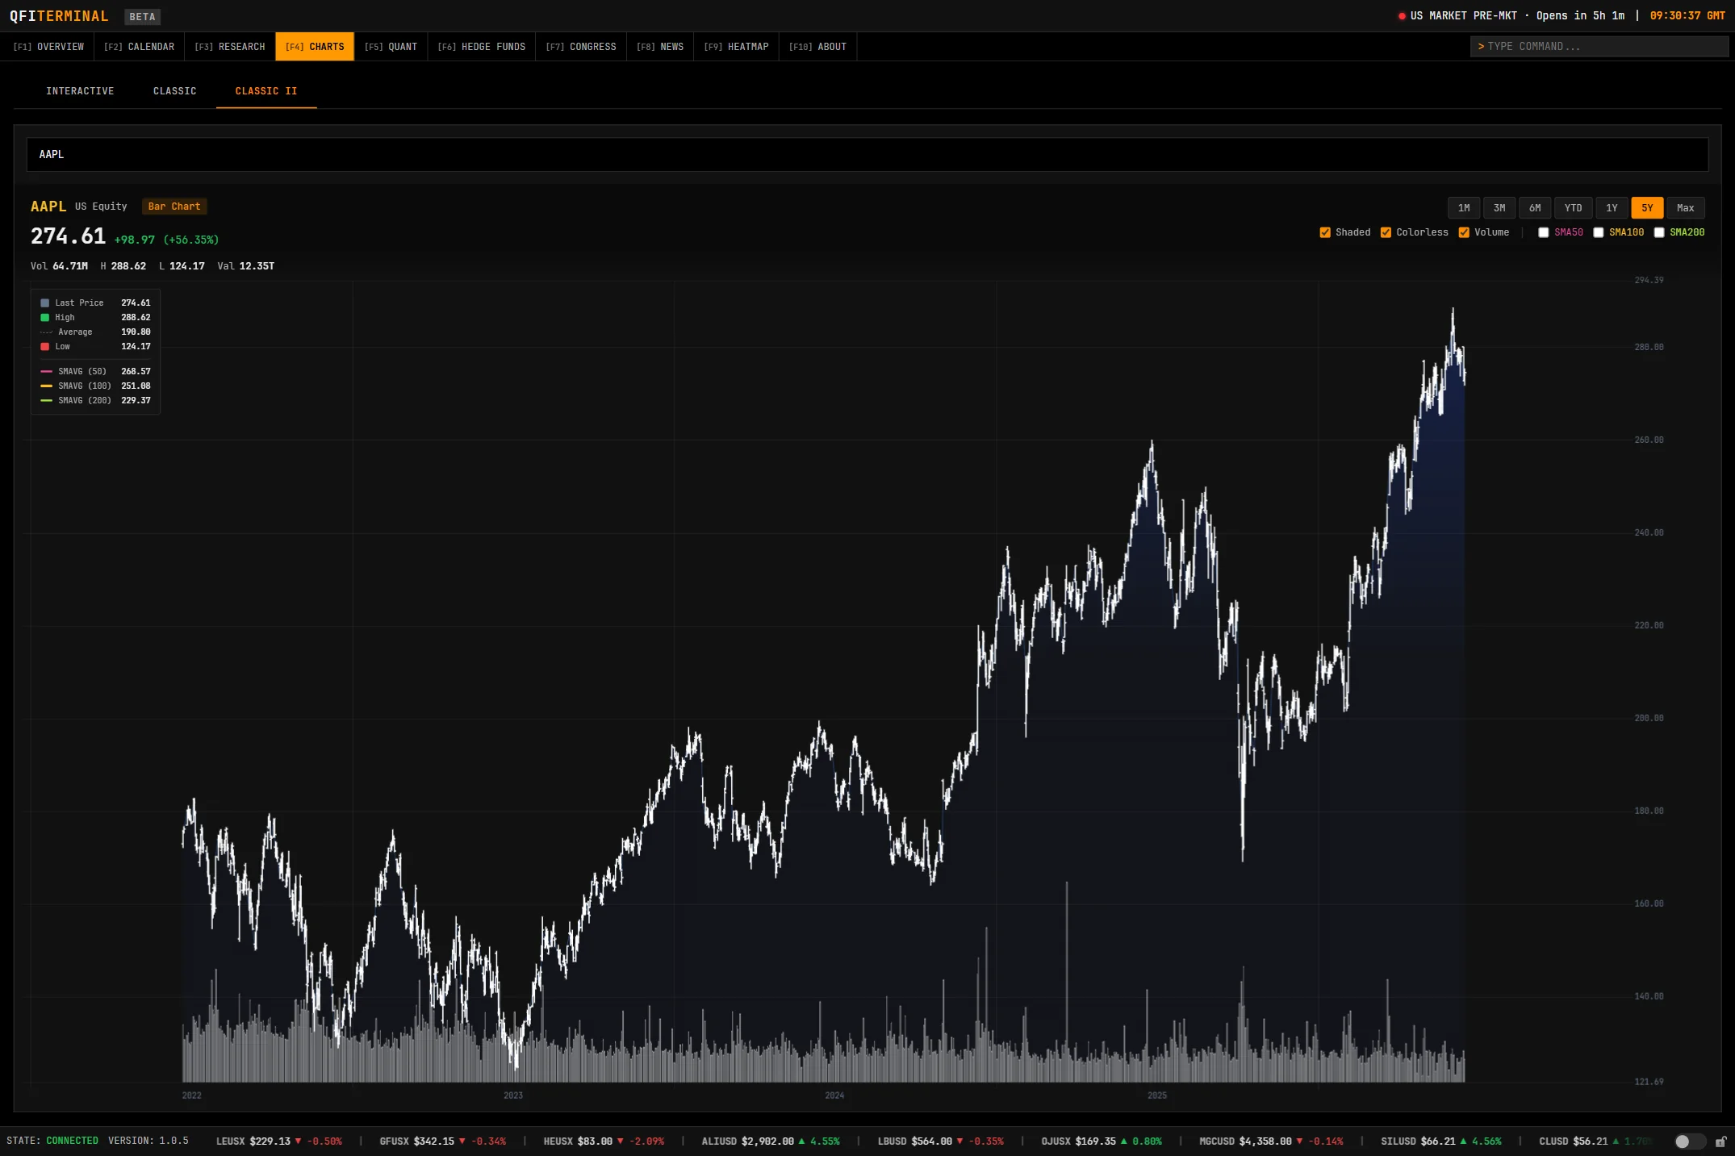
Task: Switch to the CLASSIC tab
Action: (174, 90)
